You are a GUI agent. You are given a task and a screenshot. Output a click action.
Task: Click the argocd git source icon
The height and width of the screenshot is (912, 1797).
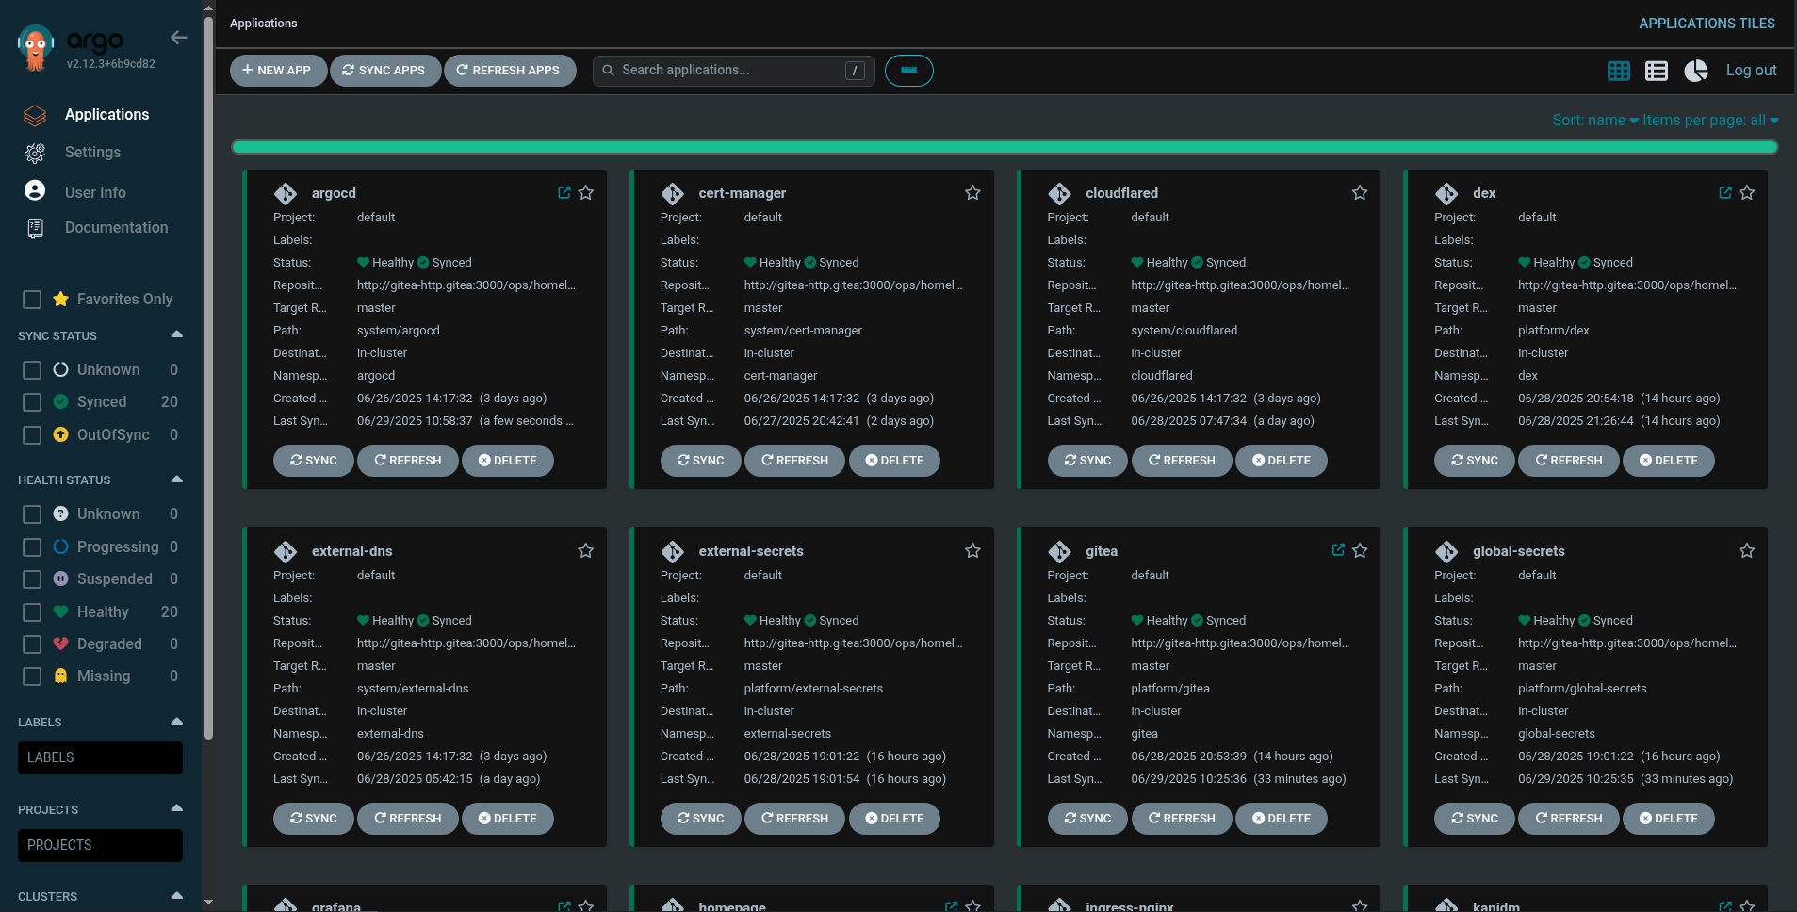pyautogui.click(x=286, y=193)
